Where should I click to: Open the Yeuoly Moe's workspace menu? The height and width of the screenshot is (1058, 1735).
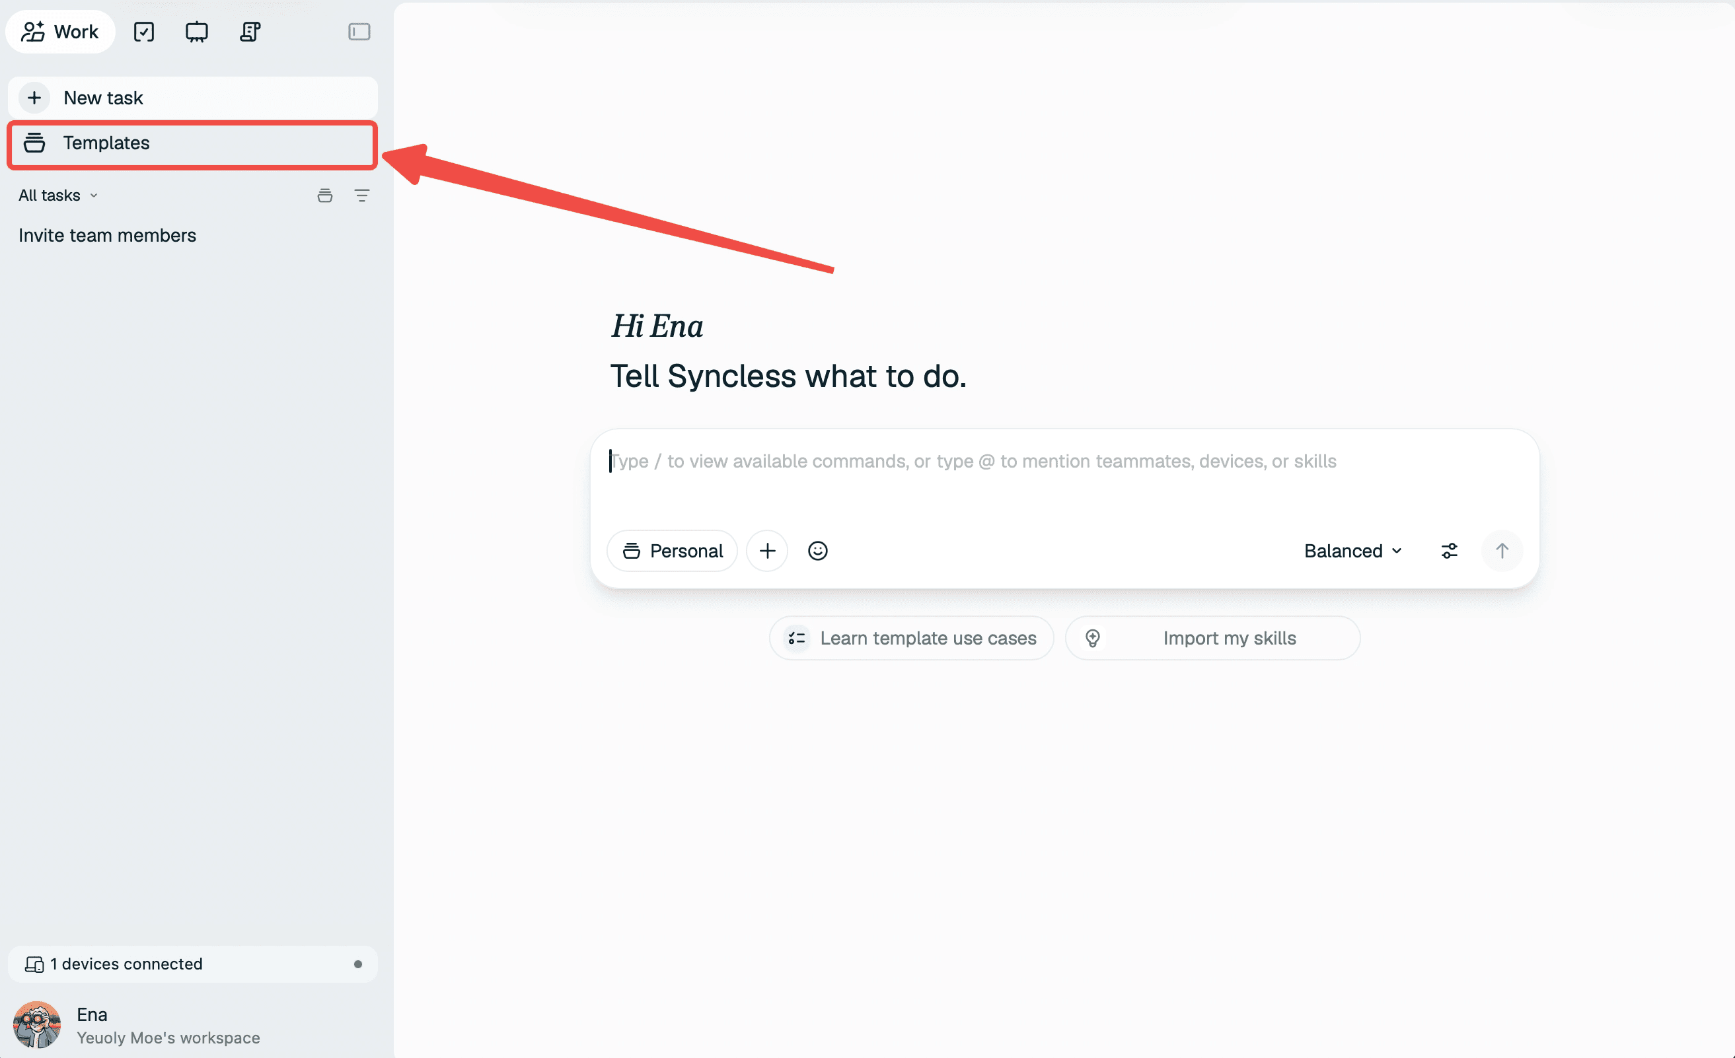[168, 1038]
